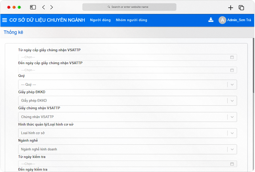Image resolution: width=255 pixels, height=172 pixels.
Task: Open calendar for Từ ngày cấp giấy chứng nhận
Action: [x=232, y=57]
